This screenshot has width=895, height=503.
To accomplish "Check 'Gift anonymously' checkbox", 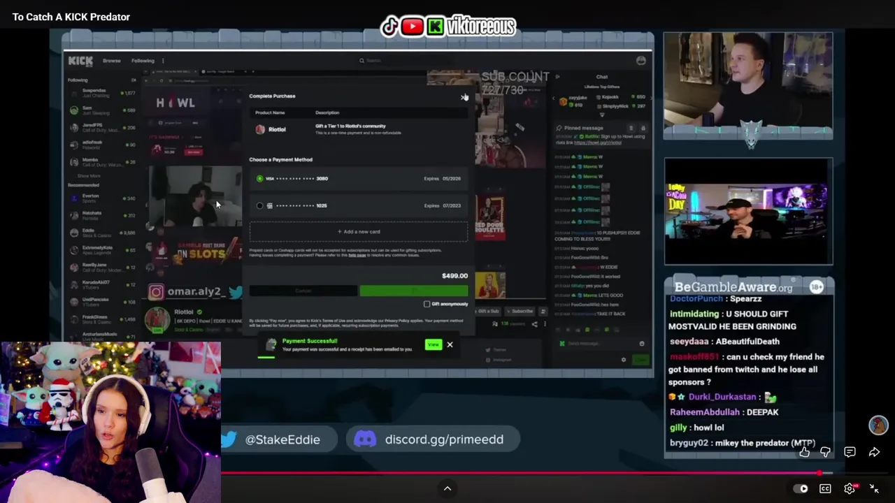I will (427, 304).
